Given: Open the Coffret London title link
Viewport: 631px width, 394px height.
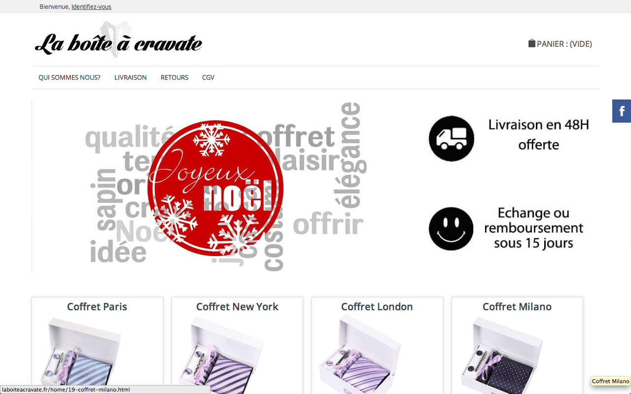Looking at the screenshot, I should (x=377, y=307).
